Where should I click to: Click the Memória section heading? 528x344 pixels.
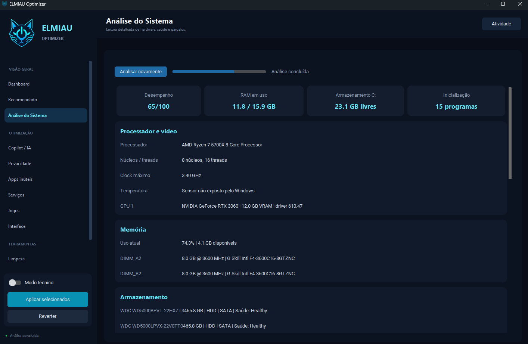point(133,230)
